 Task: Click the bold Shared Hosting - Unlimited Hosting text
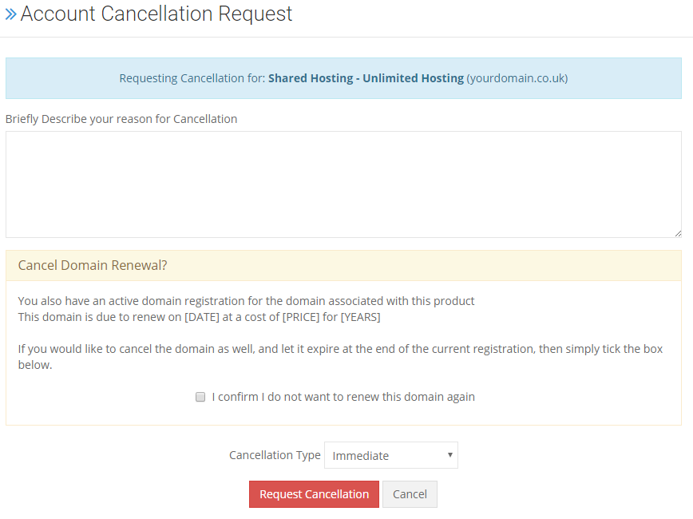coord(366,78)
